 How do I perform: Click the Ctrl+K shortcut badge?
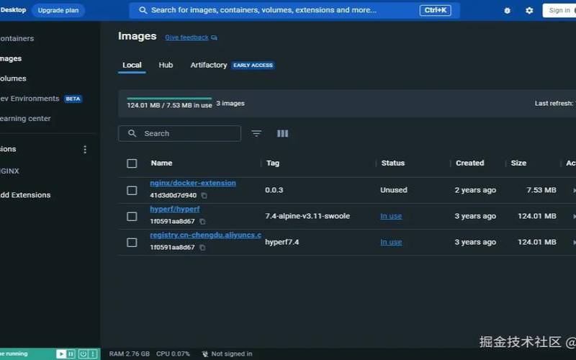pyautogui.click(x=436, y=10)
